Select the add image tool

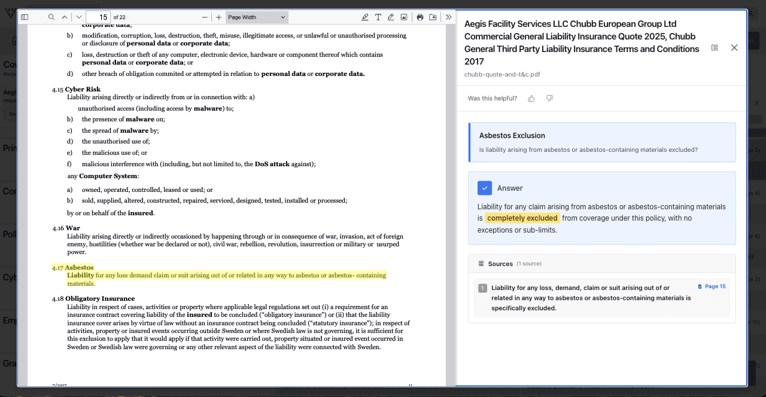pyautogui.click(x=404, y=17)
